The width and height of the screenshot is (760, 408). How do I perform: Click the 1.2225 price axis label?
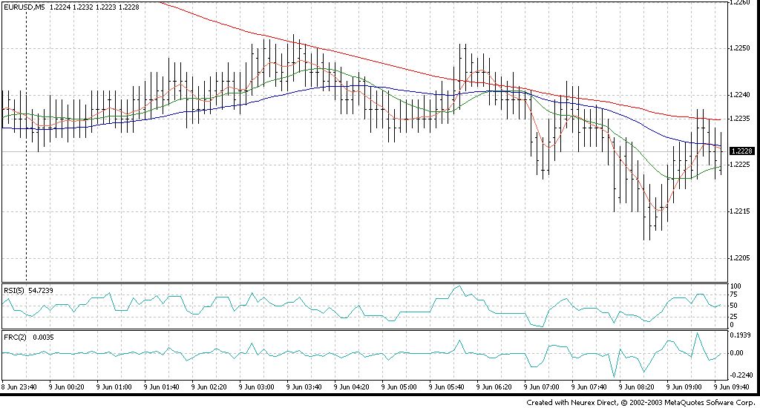[741, 165]
